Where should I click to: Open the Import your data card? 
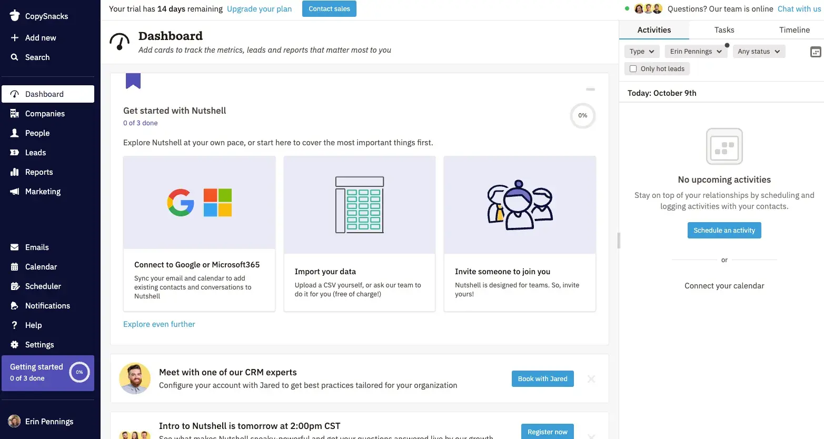(x=360, y=233)
